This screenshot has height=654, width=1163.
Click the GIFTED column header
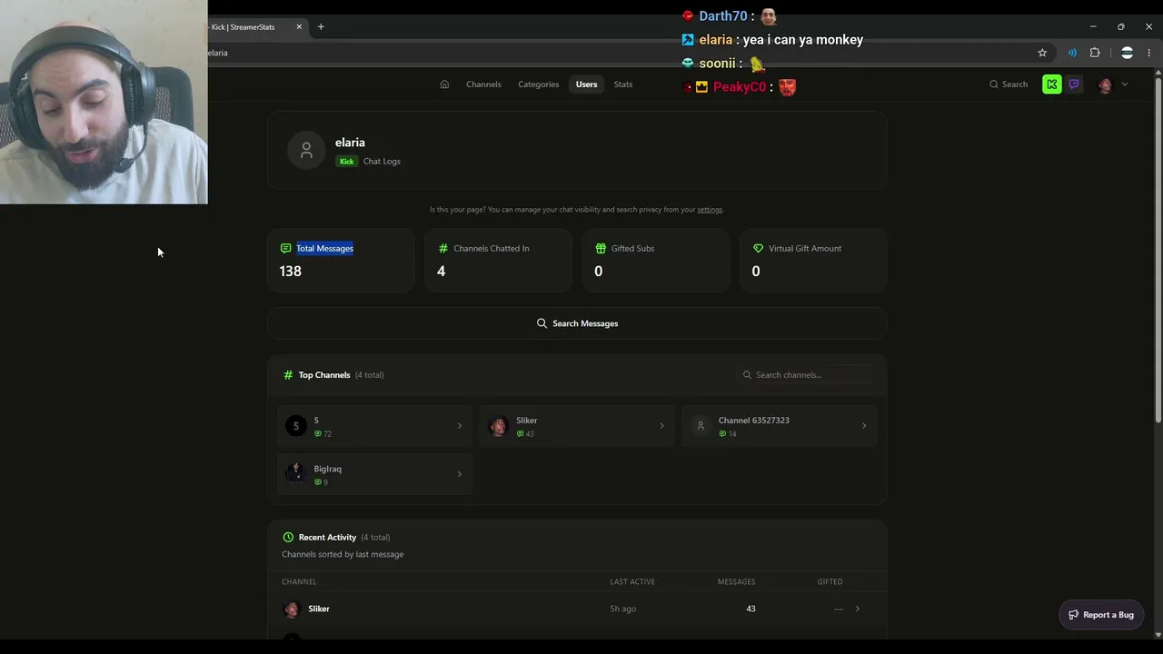(830, 582)
